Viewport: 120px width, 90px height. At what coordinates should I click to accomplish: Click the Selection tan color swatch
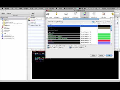104,28
